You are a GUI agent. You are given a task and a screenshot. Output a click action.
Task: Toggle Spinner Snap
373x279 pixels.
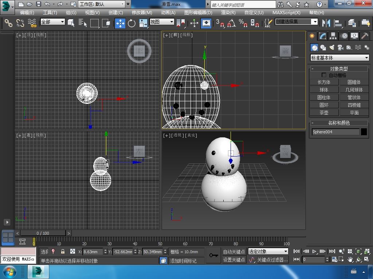click(x=255, y=23)
